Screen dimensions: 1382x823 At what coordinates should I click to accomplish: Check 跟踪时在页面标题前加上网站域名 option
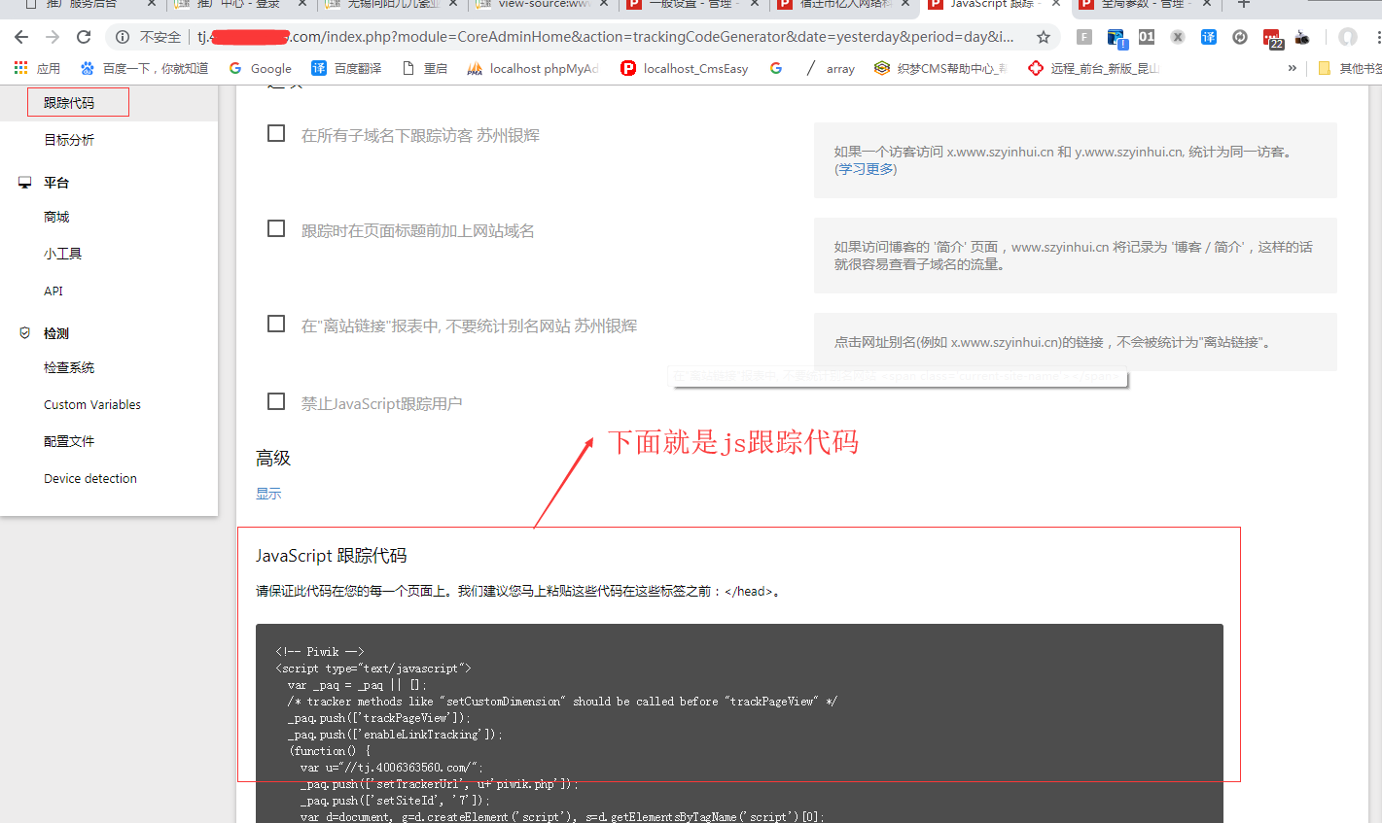coord(276,228)
